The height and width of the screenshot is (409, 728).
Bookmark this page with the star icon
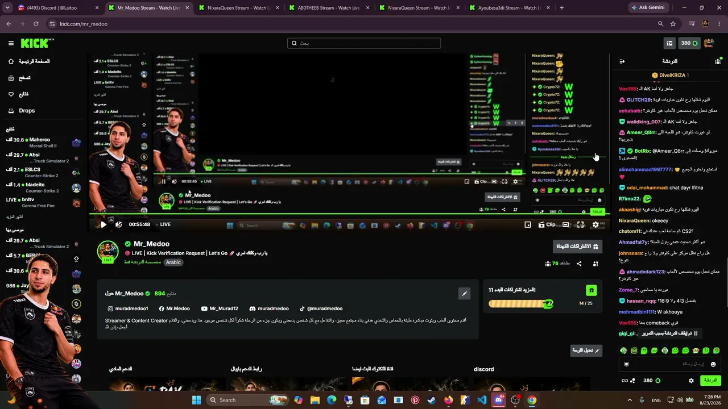point(673,24)
